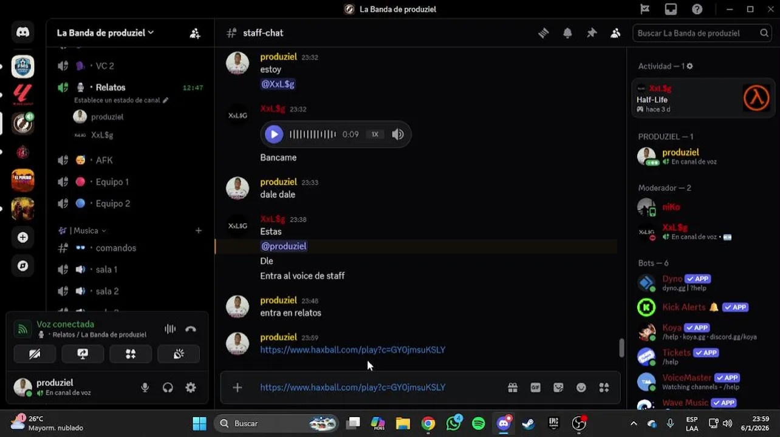
Task: Mute the microphone in user panel
Action: (145, 387)
